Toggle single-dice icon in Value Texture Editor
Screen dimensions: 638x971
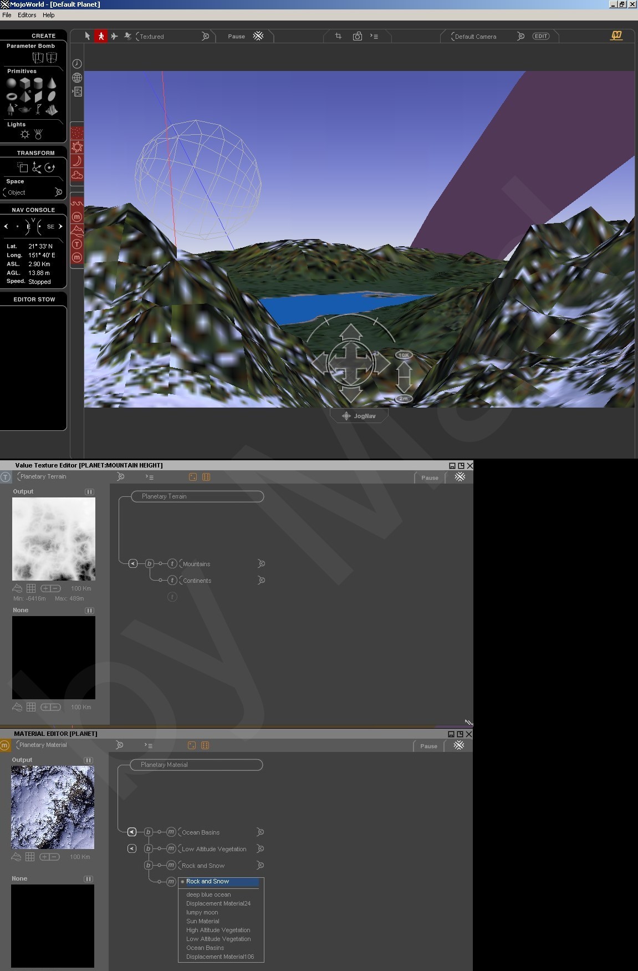(x=193, y=477)
